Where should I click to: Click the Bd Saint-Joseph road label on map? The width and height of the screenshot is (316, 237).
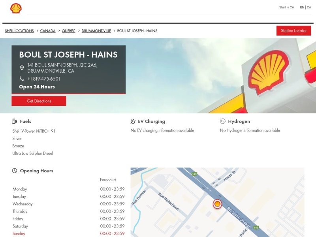pyautogui.click(x=239, y=218)
